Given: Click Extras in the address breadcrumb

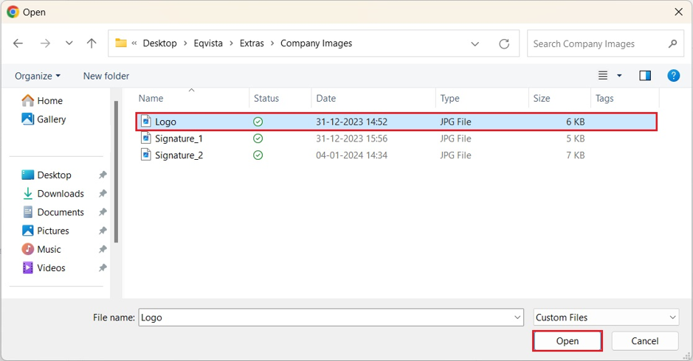Looking at the screenshot, I should point(252,43).
